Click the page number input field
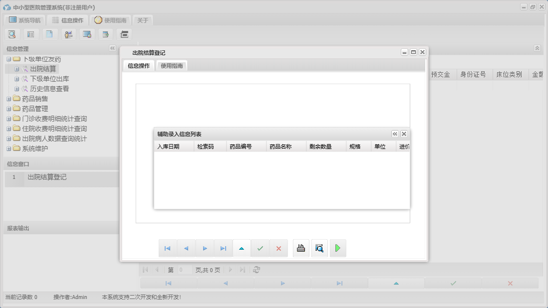Image resolution: width=548 pixels, height=308 pixels. (x=185, y=270)
